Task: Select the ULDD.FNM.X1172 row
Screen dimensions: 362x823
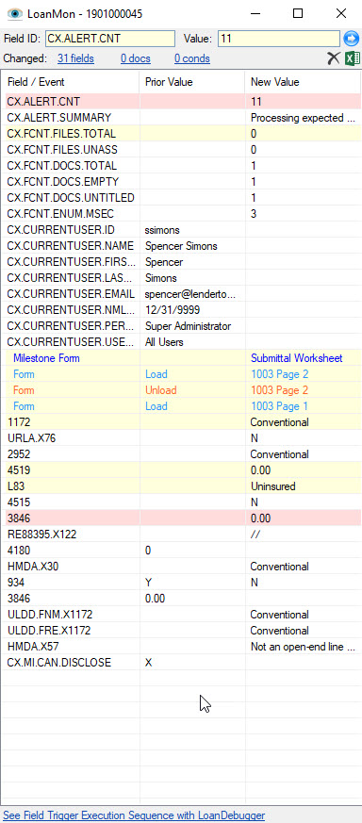Action: point(181,615)
